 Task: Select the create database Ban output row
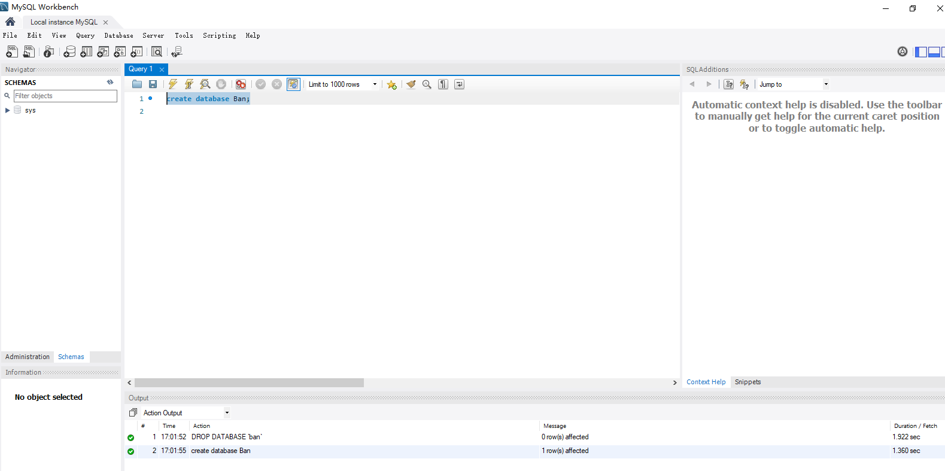[534, 451]
